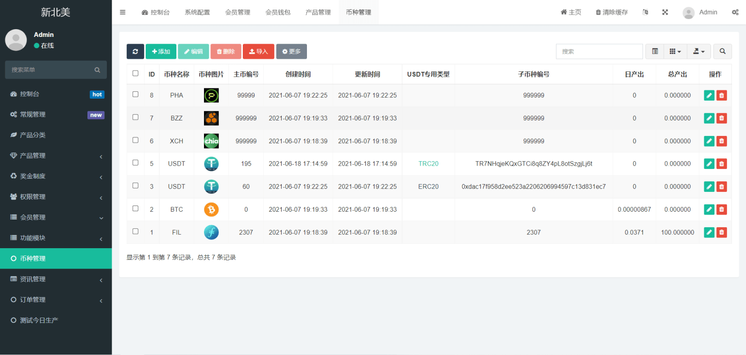Click the Admin avatar thumbnail in the sidebar
This screenshot has height=355, width=746.
16,40
